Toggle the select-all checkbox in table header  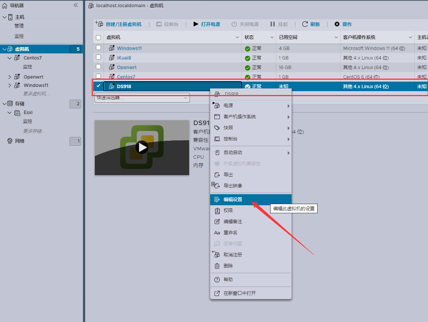[x=99, y=37]
